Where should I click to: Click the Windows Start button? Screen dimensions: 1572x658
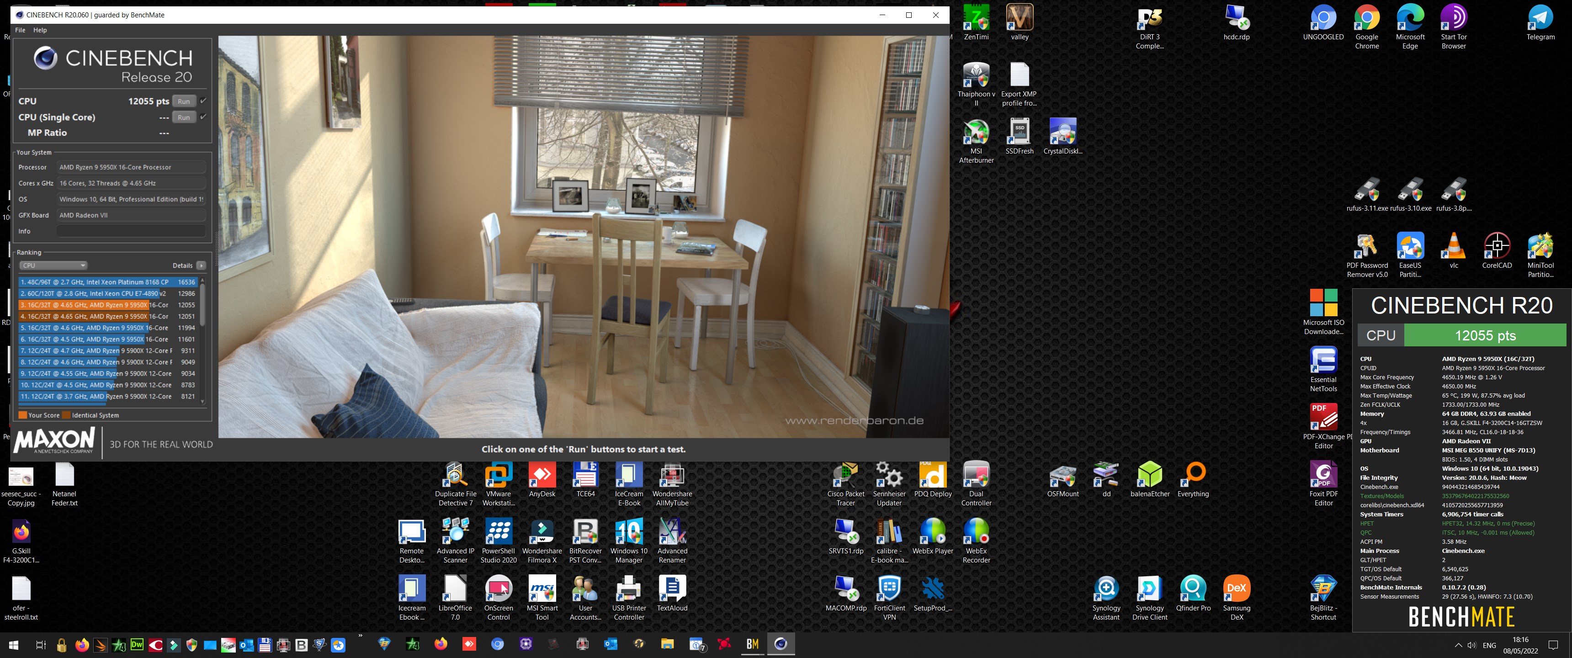13,645
